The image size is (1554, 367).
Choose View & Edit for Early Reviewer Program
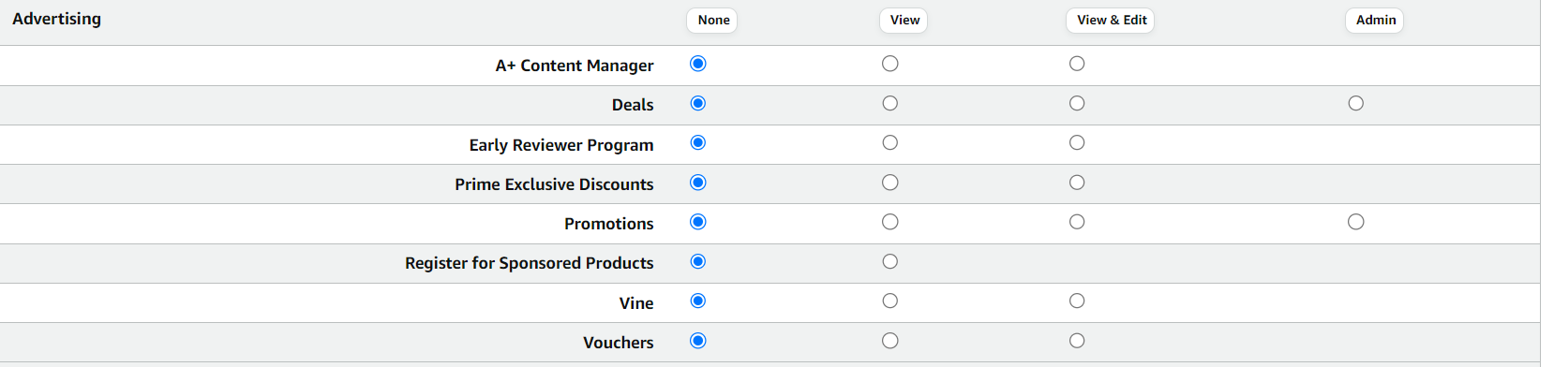1077,142
